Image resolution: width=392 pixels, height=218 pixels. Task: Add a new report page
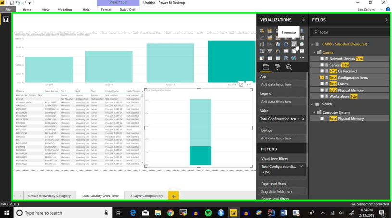pos(174,196)
